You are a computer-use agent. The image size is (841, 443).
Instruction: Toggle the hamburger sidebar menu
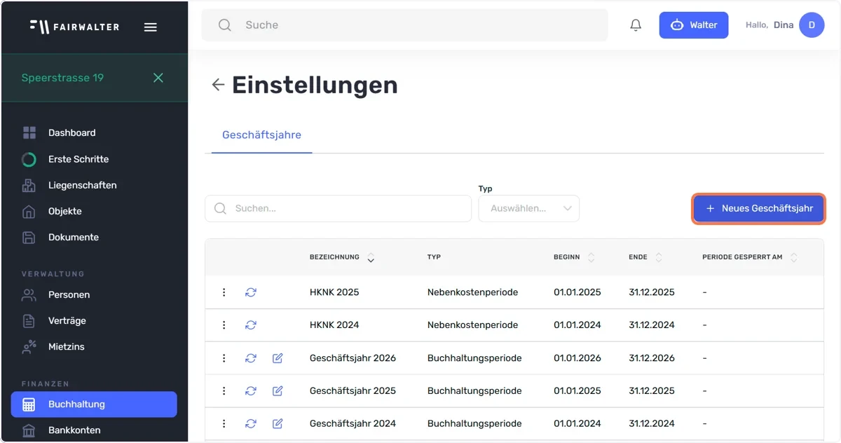[150, 27]
